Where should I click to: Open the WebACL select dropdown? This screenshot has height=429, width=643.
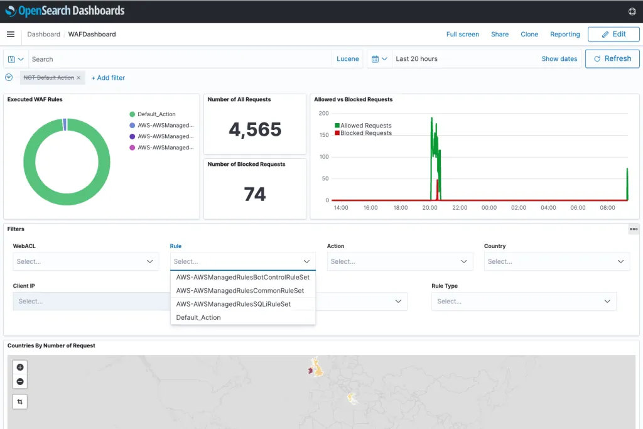(85, 261)
